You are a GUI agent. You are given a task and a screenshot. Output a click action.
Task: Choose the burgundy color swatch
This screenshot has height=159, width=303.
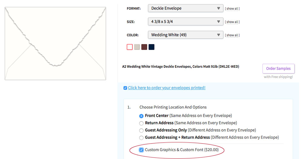(144, 47)
